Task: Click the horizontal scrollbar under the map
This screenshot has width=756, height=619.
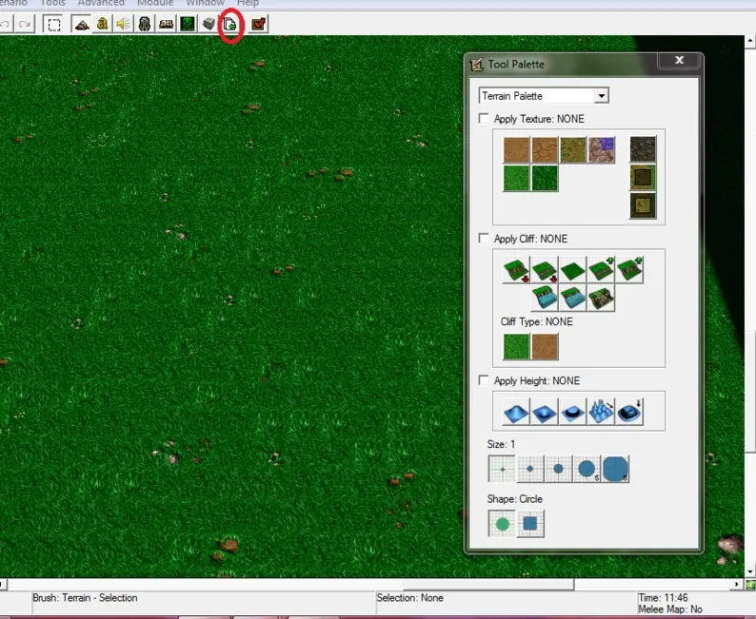Action: pos(369,584)
